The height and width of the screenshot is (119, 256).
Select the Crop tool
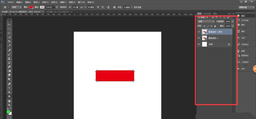click(9, 41)
